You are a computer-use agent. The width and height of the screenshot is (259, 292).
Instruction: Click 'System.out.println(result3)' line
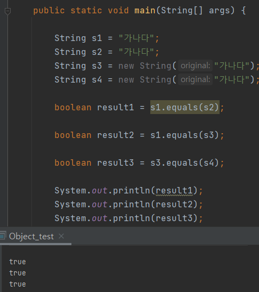click(x=128, y=218)
